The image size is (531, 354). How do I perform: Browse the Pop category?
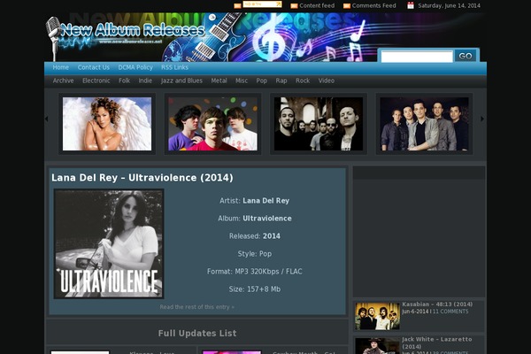[x=261, y=81]
